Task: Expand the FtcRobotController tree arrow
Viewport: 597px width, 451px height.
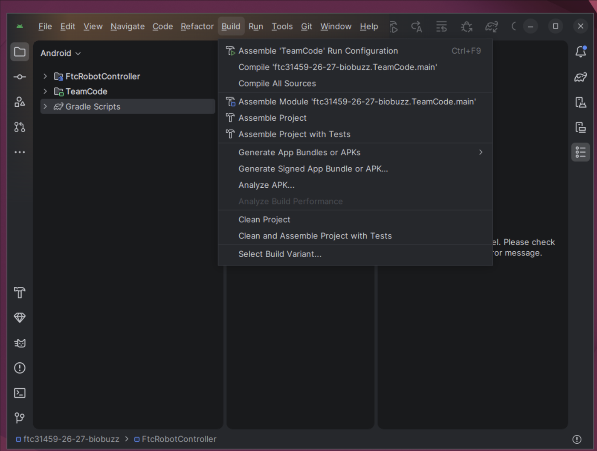Action: 45,76
